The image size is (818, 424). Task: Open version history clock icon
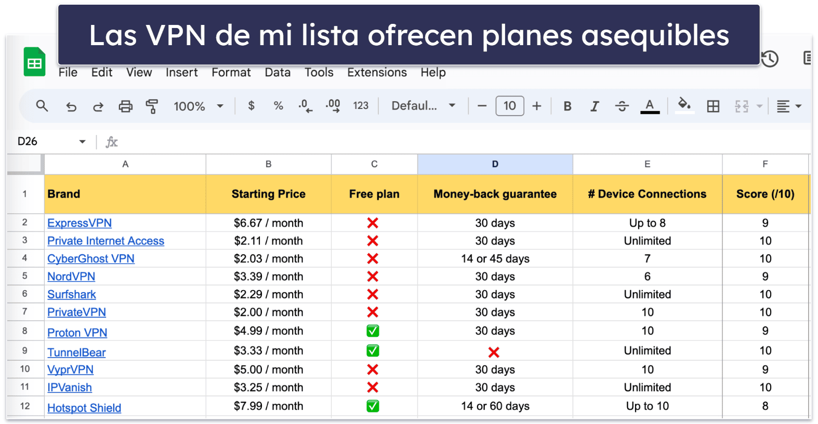coord(770,59)
